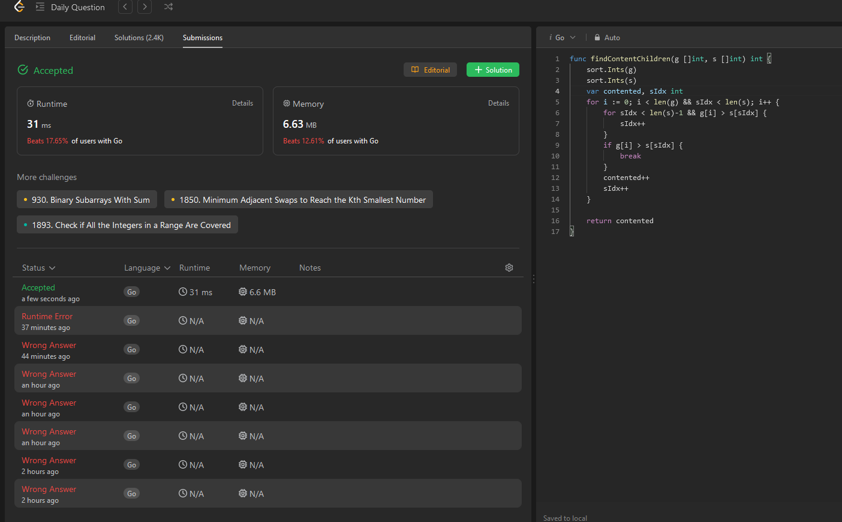Open Memory Details link
Viewport: 842px width, 522px height.
click(x=498, y=103)
